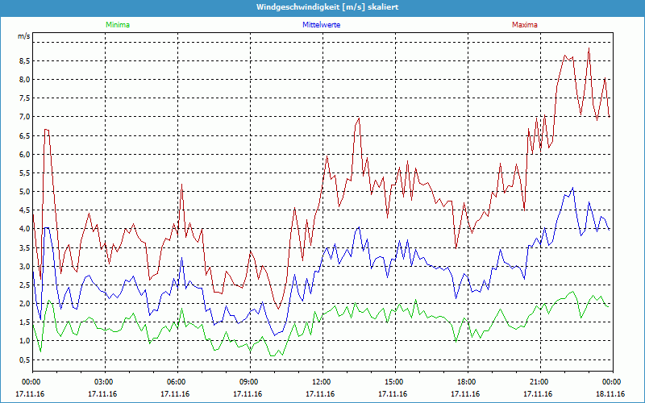Screen dimensions: 645x403
Task: Click the 5,0 y-axis value
Action: click(24, 192)
